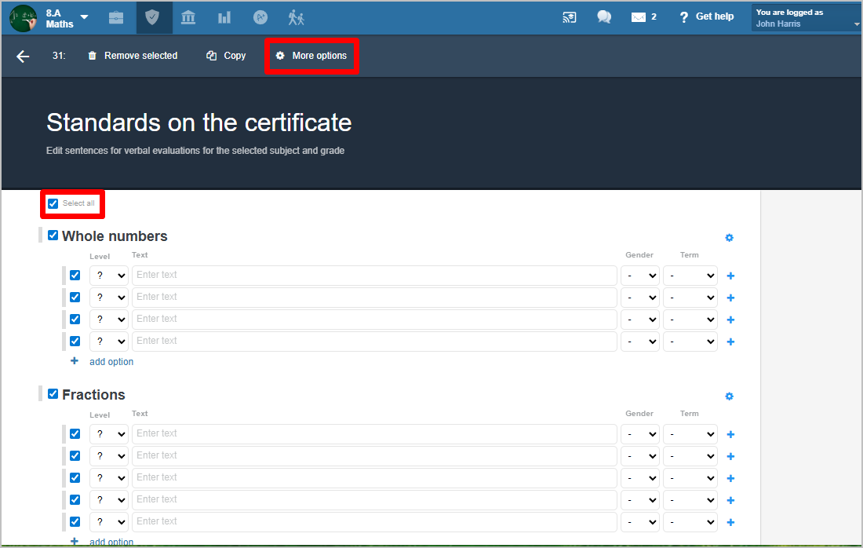Toggle the Fractions section checkbox

coord(53,394)
